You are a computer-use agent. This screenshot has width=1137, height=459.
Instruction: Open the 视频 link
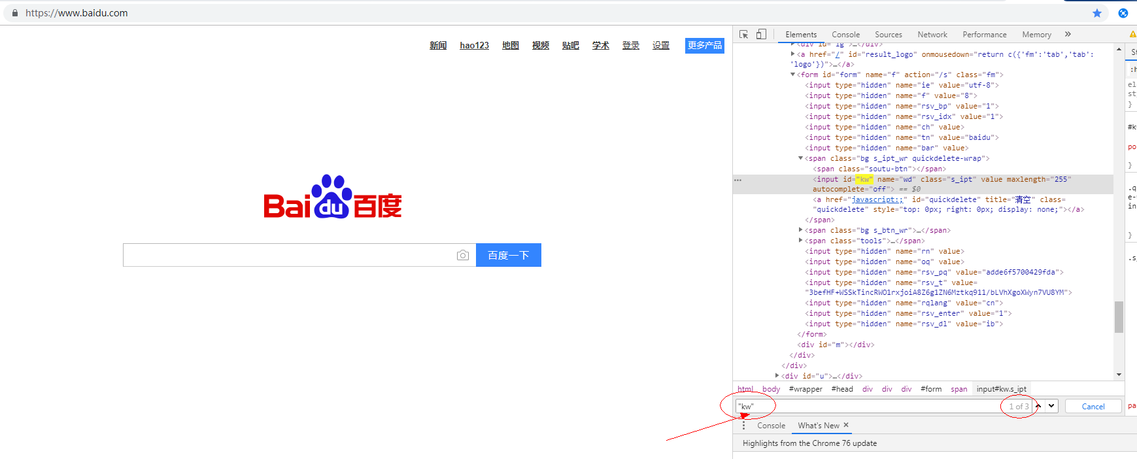coord(541,45)
